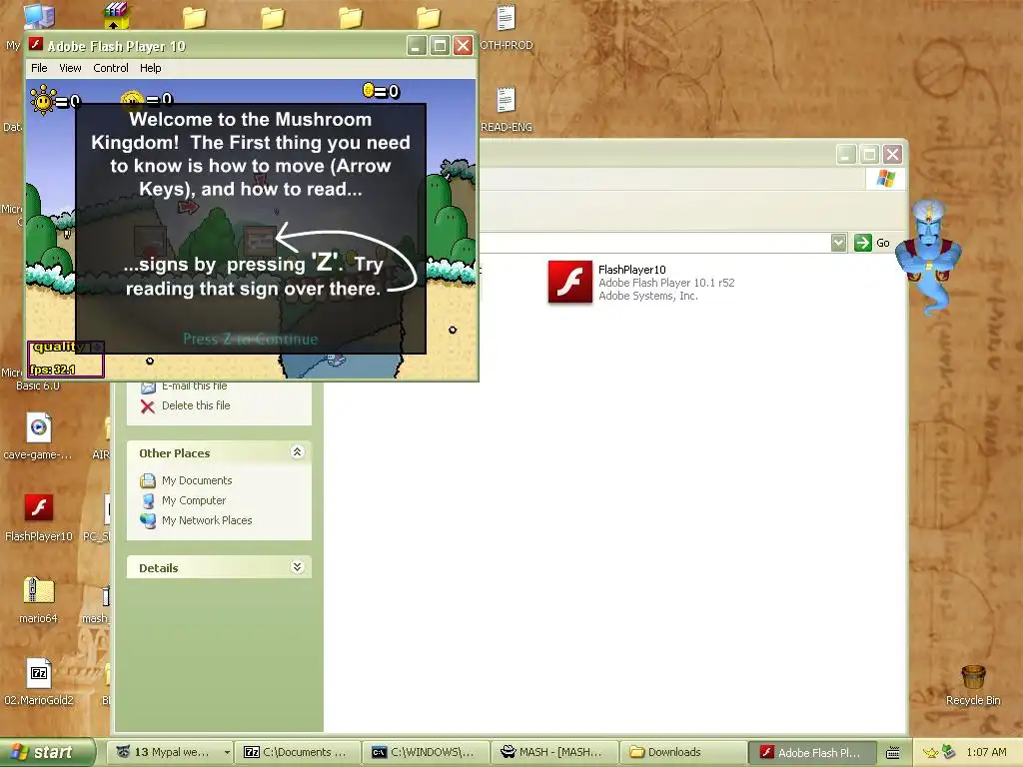Open the Mypal taskbar group dropdown arrow
1023x767 pixels.
click(x=227, y=752)
